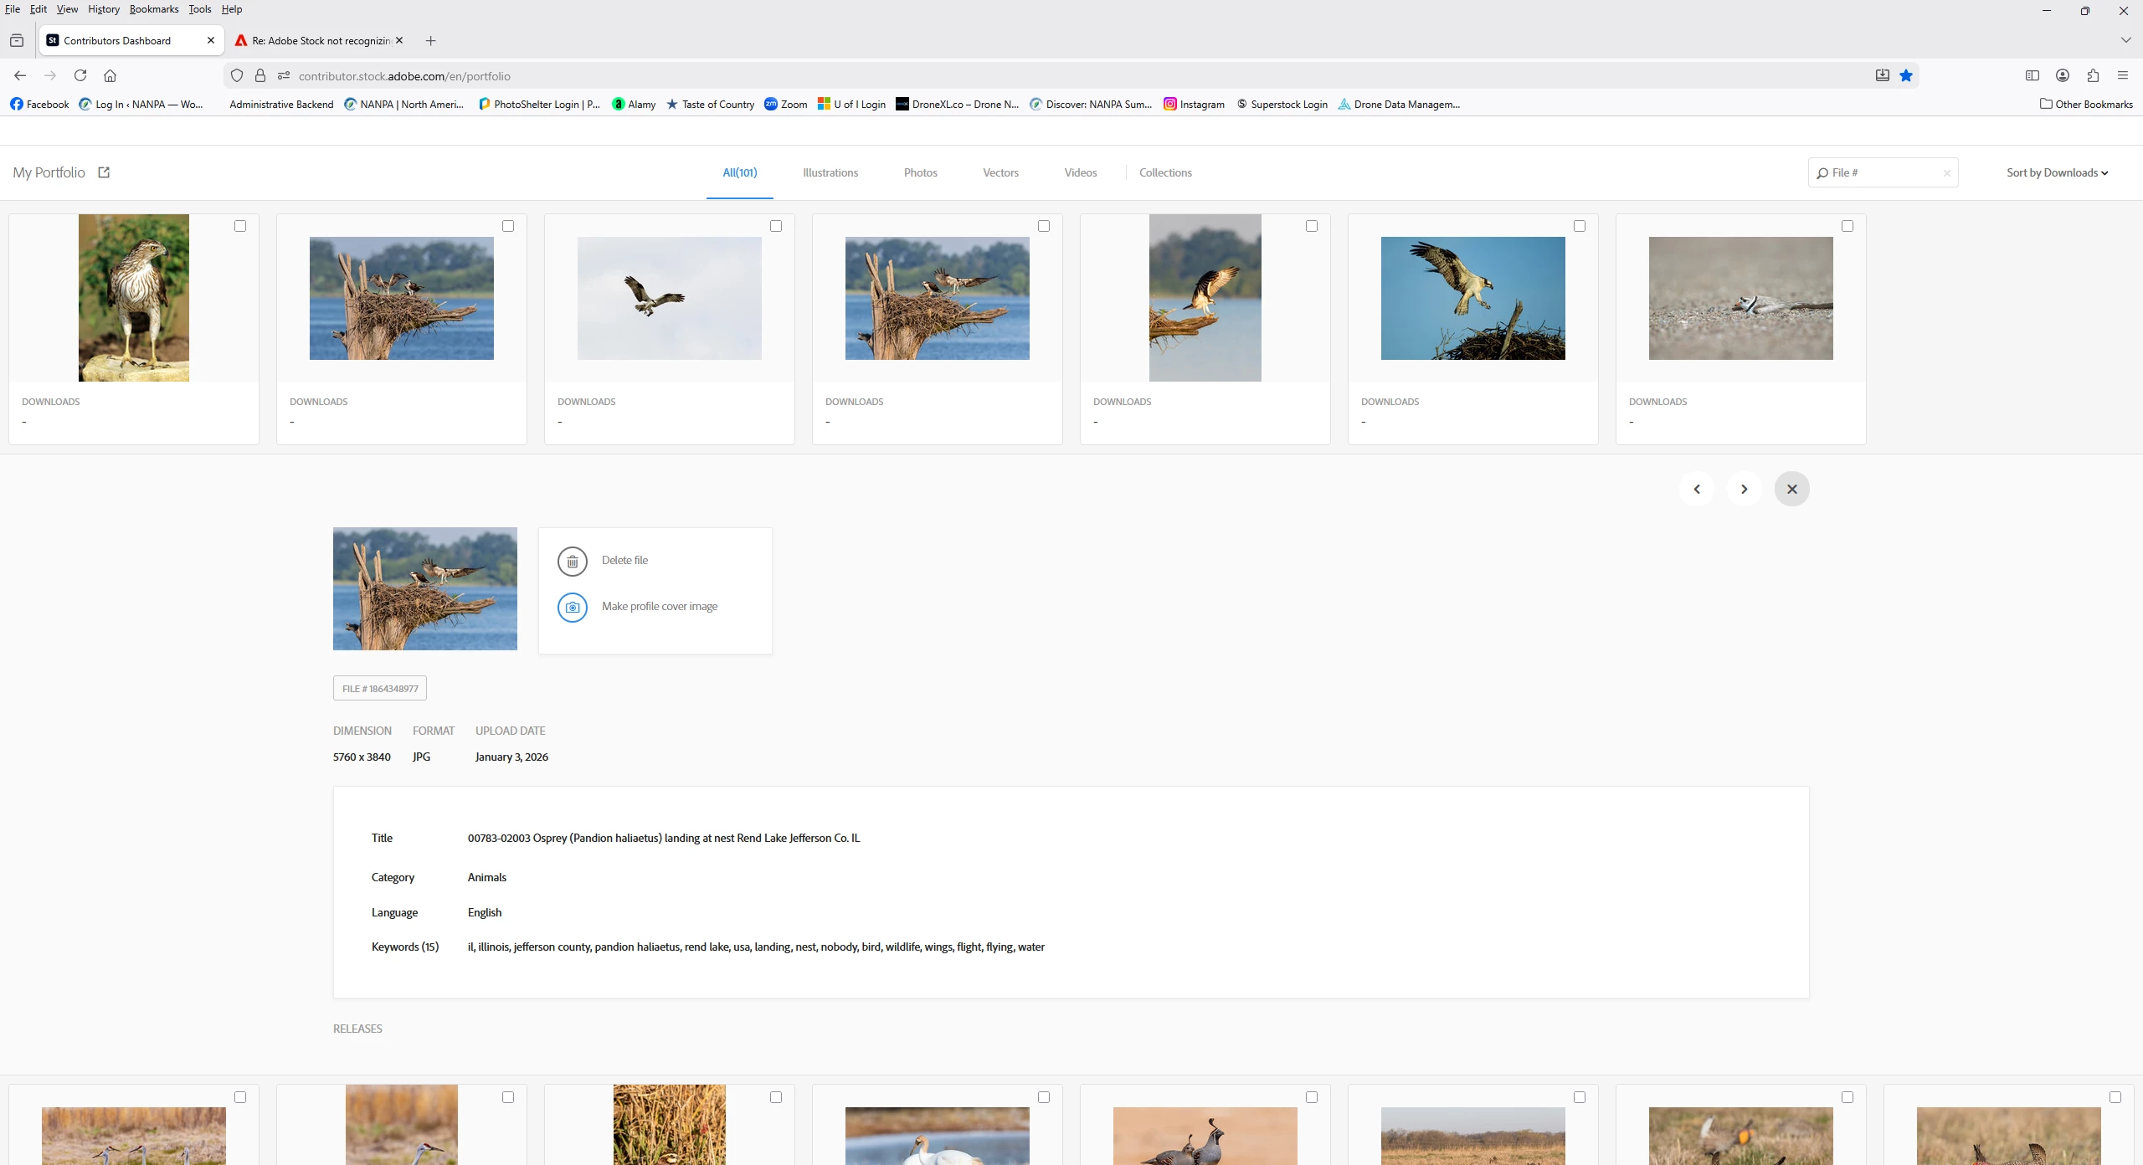Select checkbox on the plover sand photo
The width and height of the screenshot is (2143, 1165).
point(1848,226)
